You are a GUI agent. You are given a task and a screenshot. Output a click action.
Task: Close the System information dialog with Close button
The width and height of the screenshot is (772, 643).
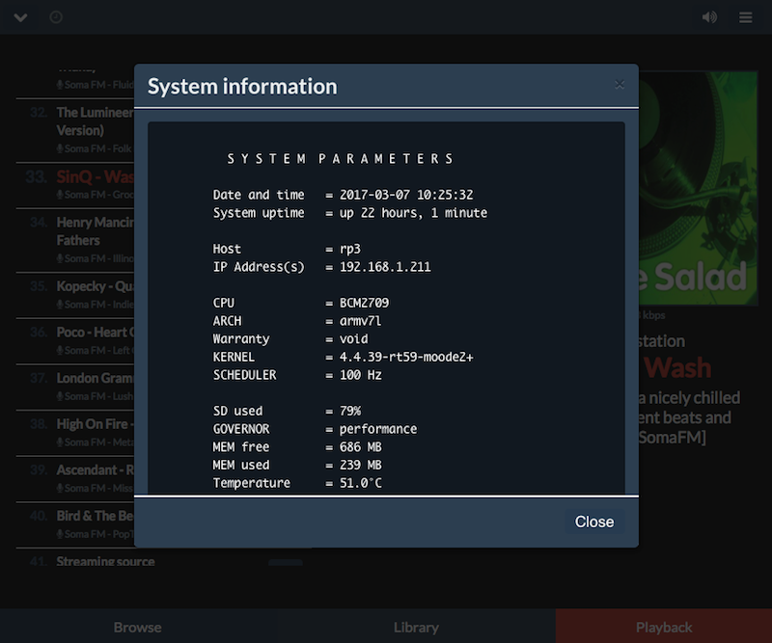594,522
